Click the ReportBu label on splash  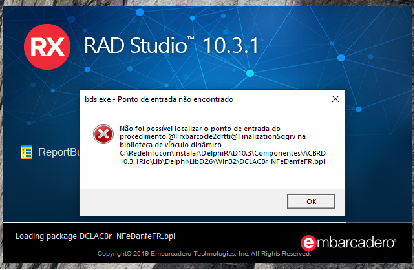click(x=59, y=152)
